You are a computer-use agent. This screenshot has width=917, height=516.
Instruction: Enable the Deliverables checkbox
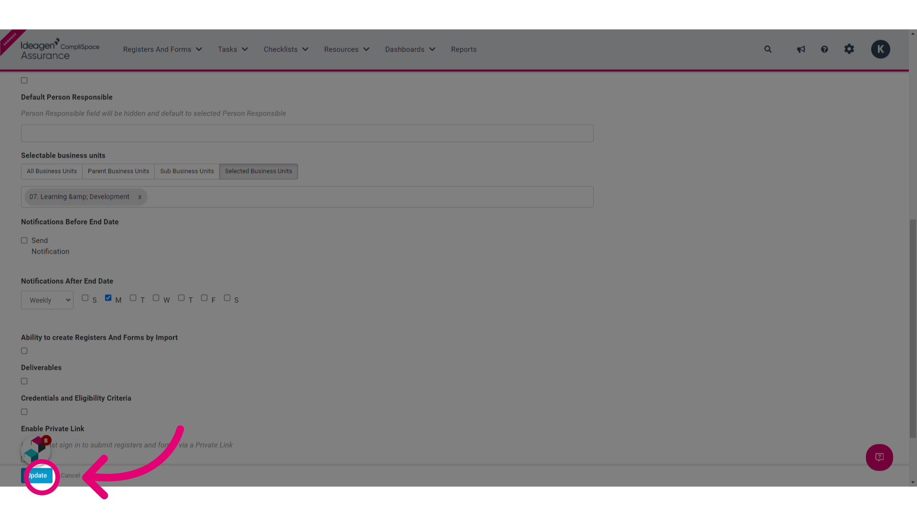[x=24, y=381]
